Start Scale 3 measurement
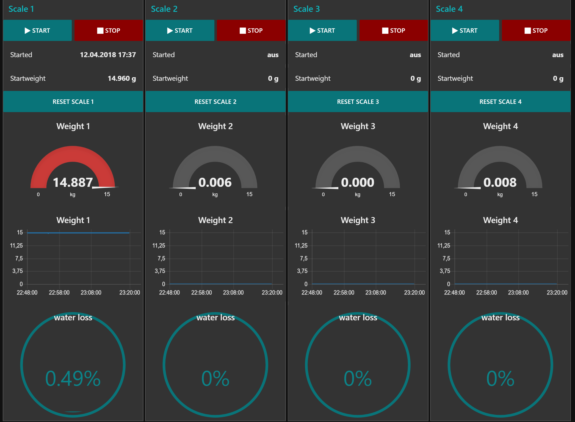The width and height of the screenshot is (575, 422). pyautogui.click(x=322, y=30)
